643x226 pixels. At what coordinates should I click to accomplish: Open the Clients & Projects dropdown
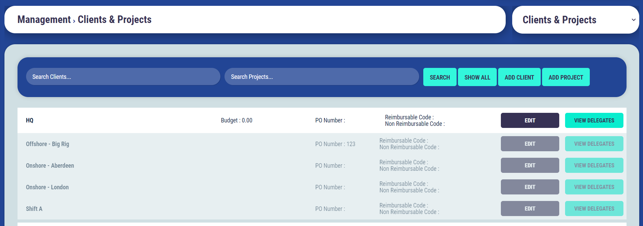click(x=575, y=20)
